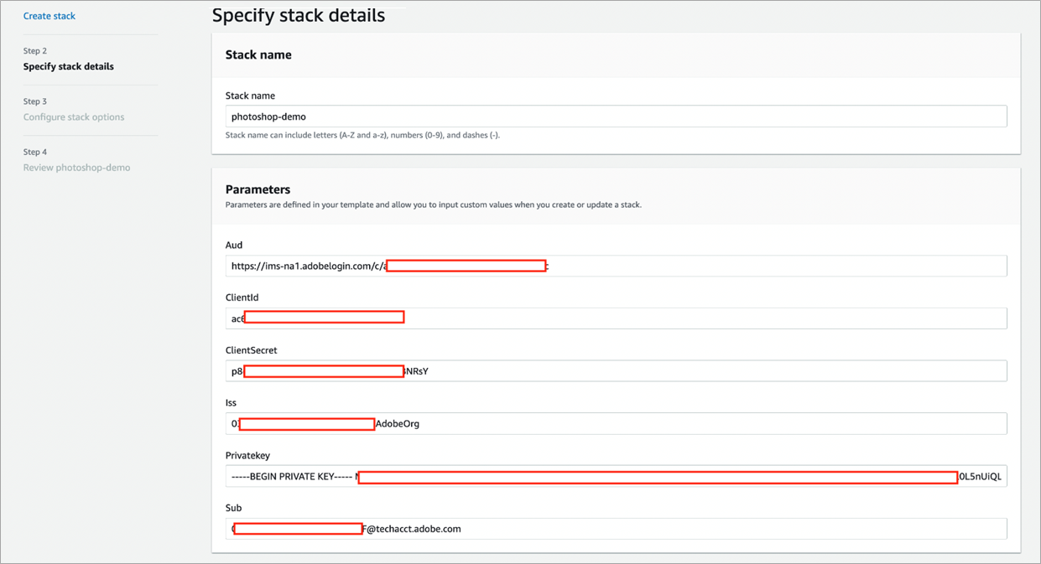
Task: Click the 'Step 4' label in sidebar
Action: [x=35, y=152]
